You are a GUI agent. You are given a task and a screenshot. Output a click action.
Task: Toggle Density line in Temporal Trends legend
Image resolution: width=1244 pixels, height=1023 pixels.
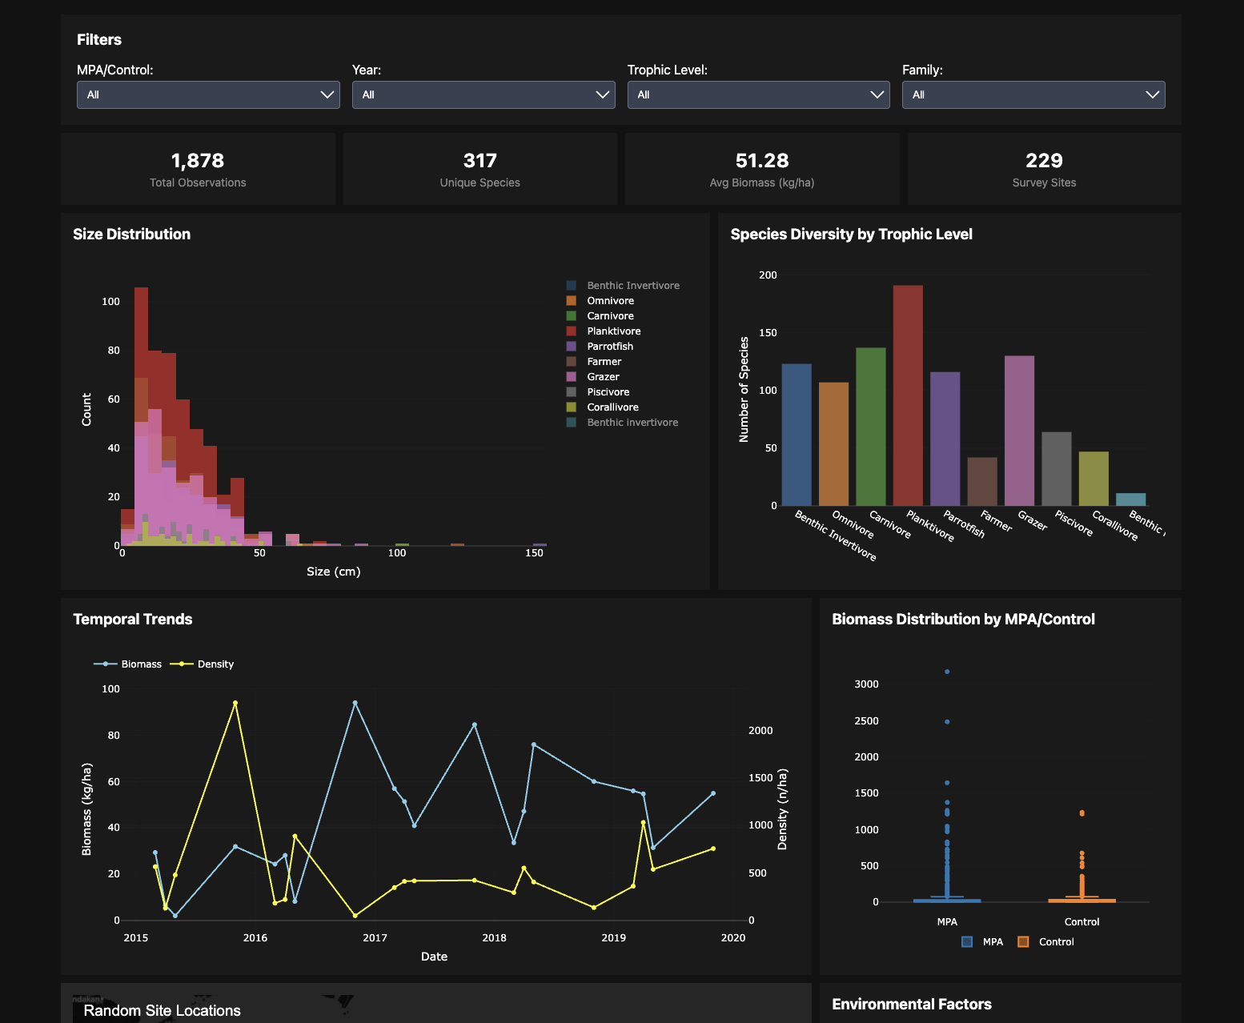tap(202, 664)
